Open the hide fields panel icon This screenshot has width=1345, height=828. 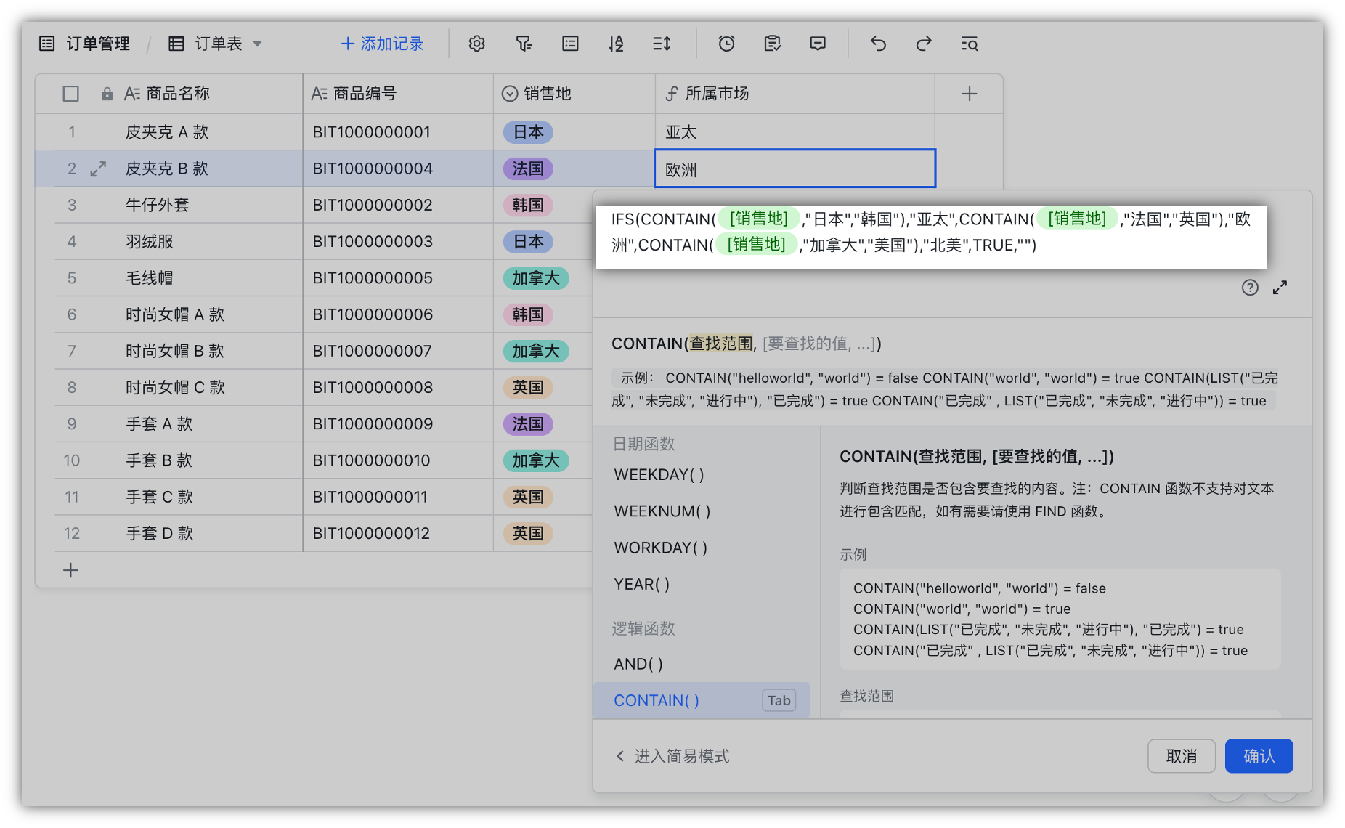[570, 44]
